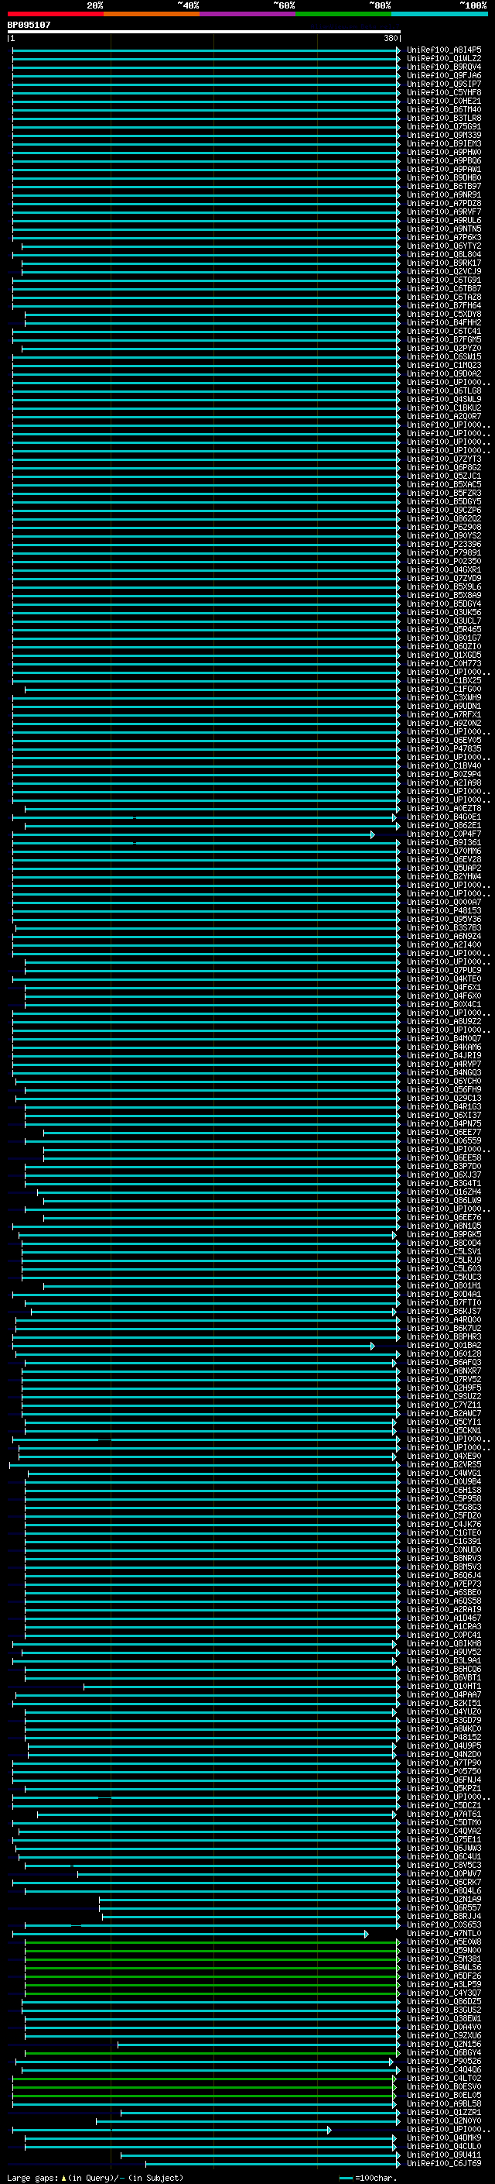Screen dimensions: 495x2184
Task: Select UniRef100_Q6CRK7 hit
Action: click(444, 1882)
